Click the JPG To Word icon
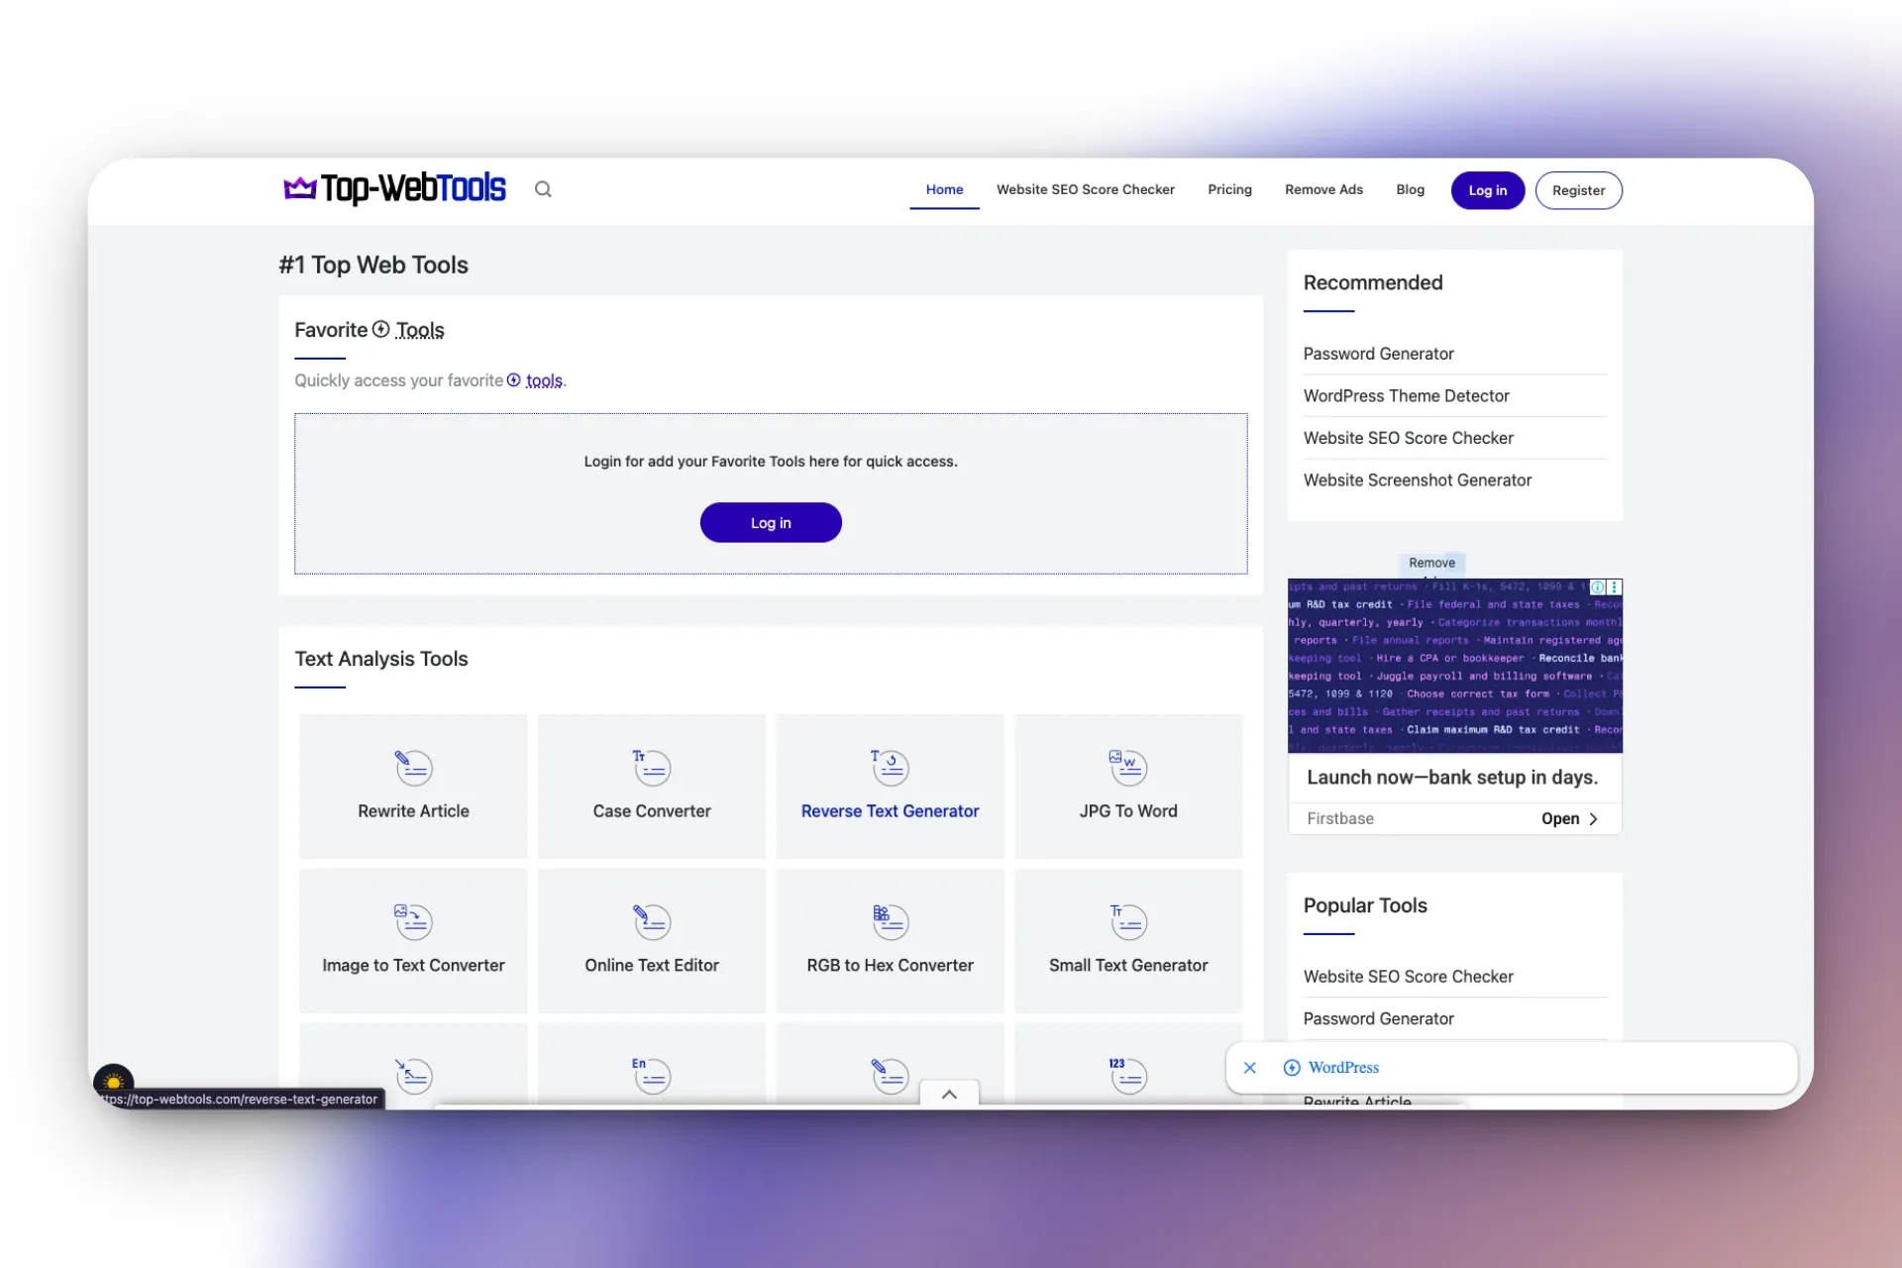Image resolution: width=1902 pixels, height=1268 pixels. (x=1128, y=767)
